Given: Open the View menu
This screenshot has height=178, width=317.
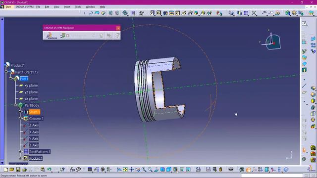Looking at the screenshot, I should [56, 7].
